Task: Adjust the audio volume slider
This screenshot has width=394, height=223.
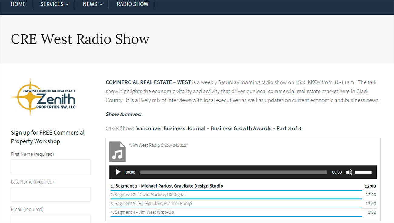Action: point(363,172)
